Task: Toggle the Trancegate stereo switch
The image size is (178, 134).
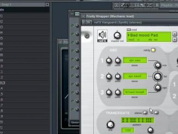Action: (145, 113)
